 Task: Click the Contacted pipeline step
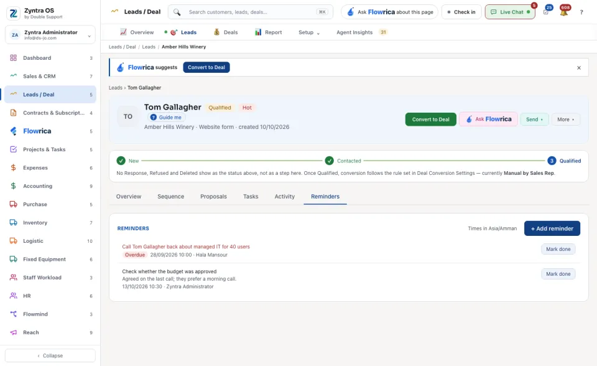(343, 161)
